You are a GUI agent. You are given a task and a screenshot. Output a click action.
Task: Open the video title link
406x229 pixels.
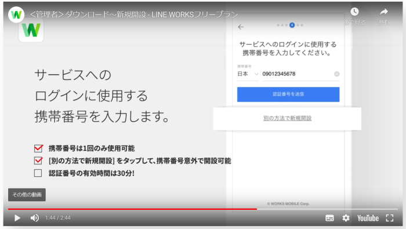[134, 14]
